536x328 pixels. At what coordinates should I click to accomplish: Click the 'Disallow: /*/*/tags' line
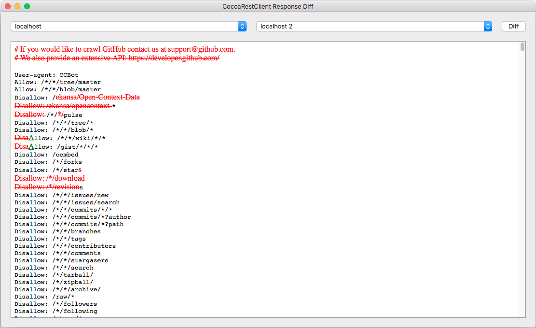click(x=50, y=238)
